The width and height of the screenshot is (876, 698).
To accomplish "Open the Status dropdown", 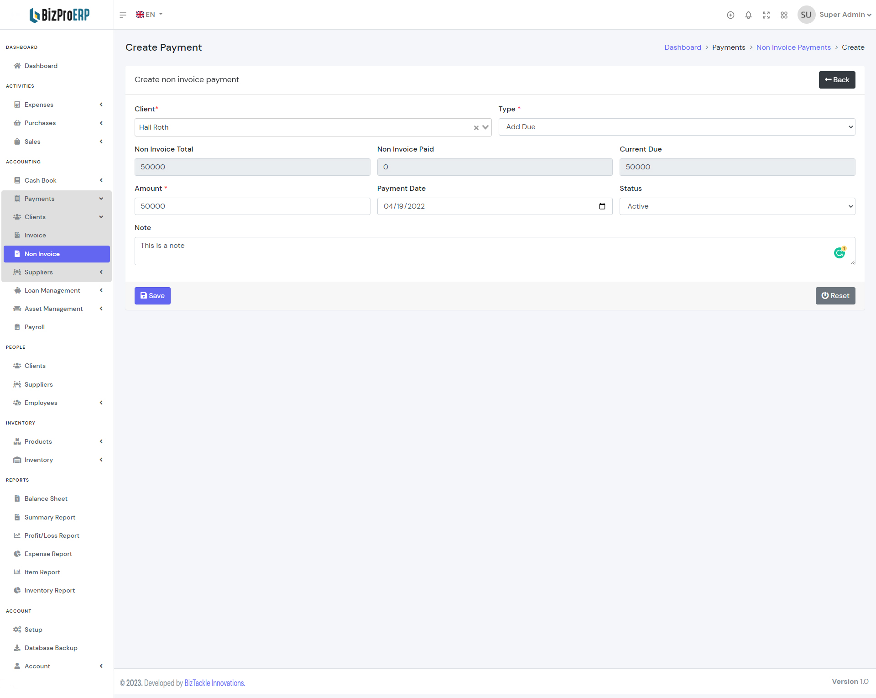I will coord(737,206).
